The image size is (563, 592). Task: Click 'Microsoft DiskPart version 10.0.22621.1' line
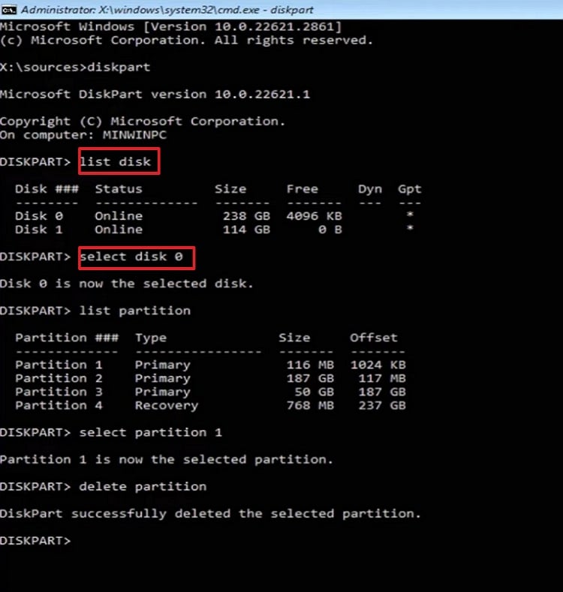click(155, 94)
